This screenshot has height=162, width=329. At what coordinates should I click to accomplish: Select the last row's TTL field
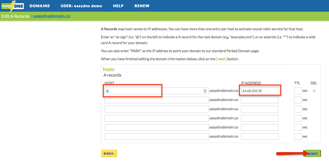click(x=298, y=136)
